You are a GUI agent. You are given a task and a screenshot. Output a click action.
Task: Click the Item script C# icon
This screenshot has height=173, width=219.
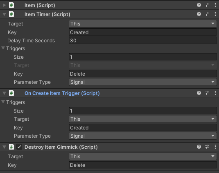[x=11, y=5]
